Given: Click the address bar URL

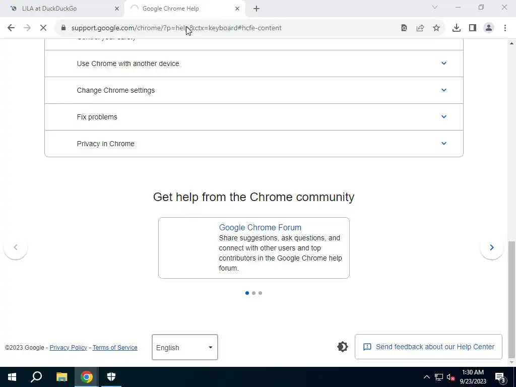Looking at the screenshot, I should point(176,28).
